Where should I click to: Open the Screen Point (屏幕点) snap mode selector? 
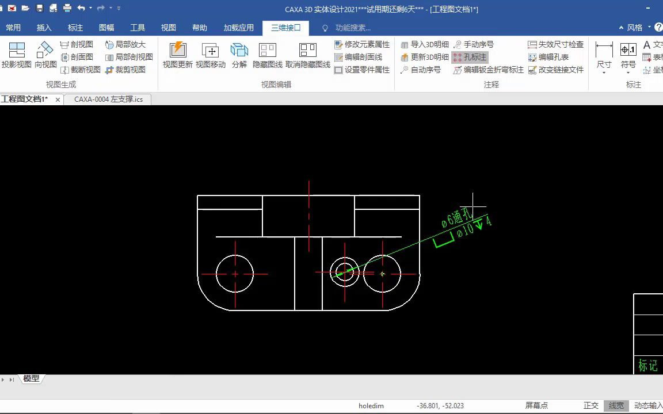click(536, 405)
